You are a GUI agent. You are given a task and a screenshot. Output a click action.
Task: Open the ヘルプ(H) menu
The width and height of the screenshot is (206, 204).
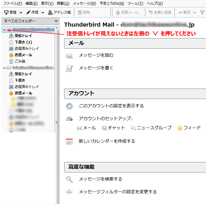[155, 3]
